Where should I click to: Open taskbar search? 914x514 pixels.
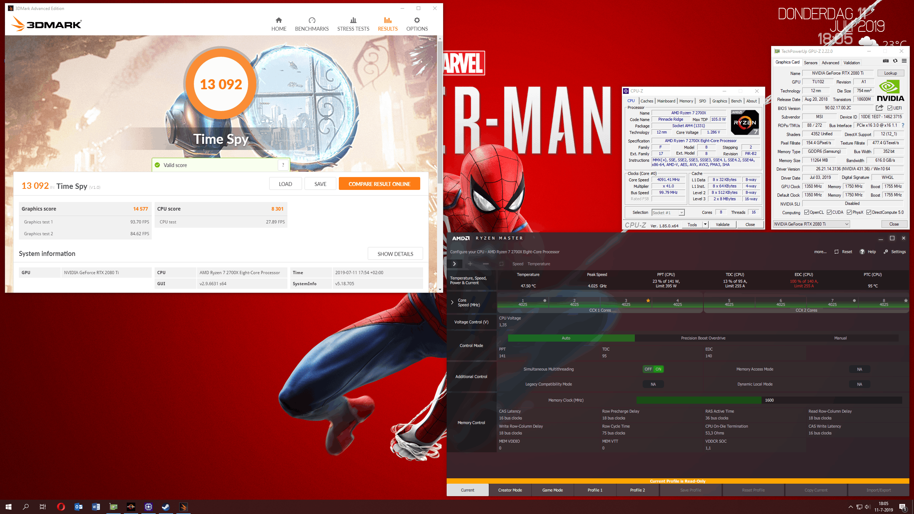coord(26,507)
